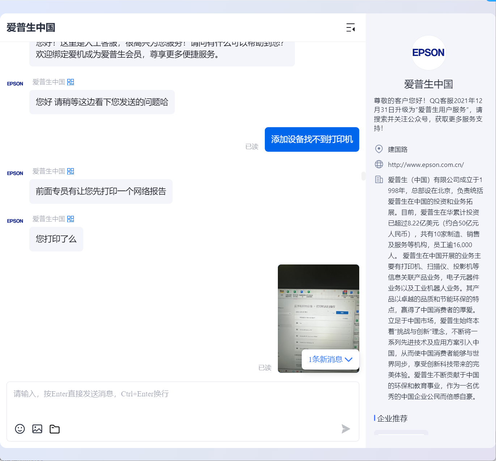496x461 pixels.
Task: Click the 建国路 address text
Action: [x=398, y=149]
